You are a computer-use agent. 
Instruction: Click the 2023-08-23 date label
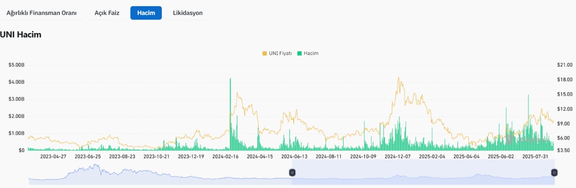tap(122, 156)
